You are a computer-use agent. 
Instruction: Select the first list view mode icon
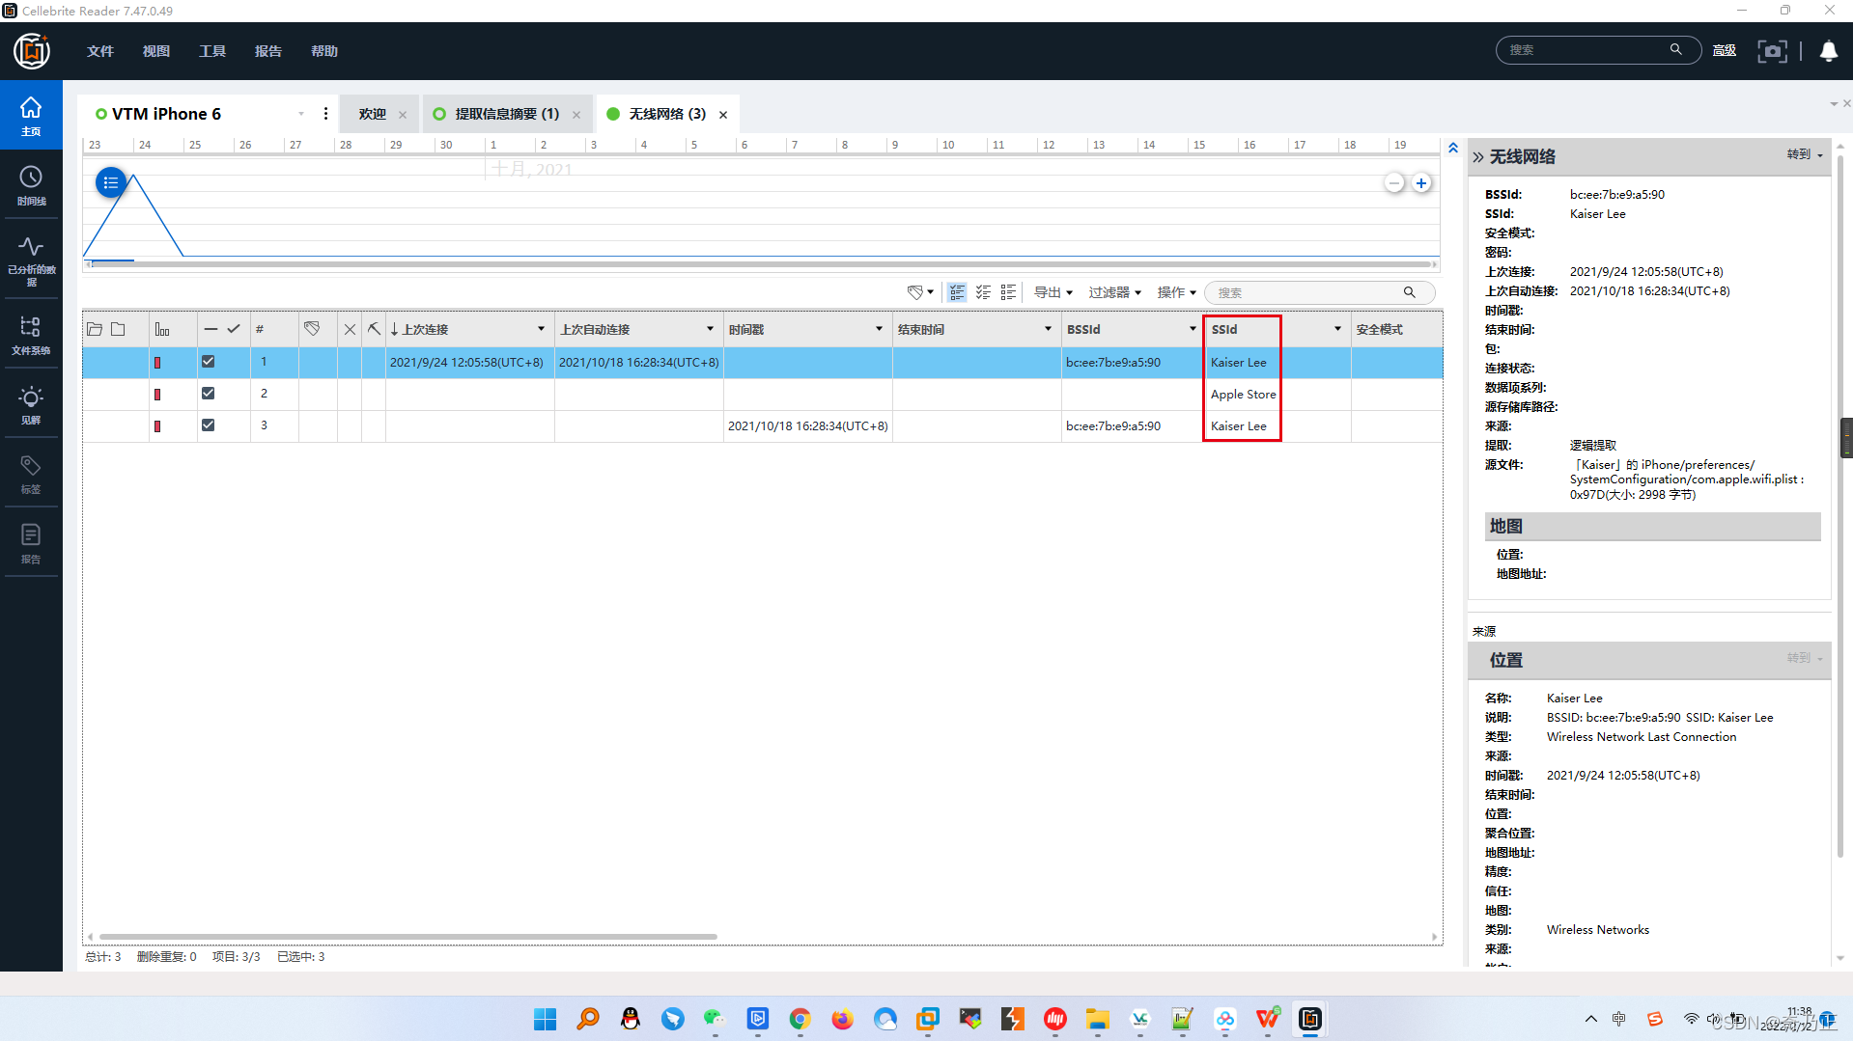(x=957, y=292)
